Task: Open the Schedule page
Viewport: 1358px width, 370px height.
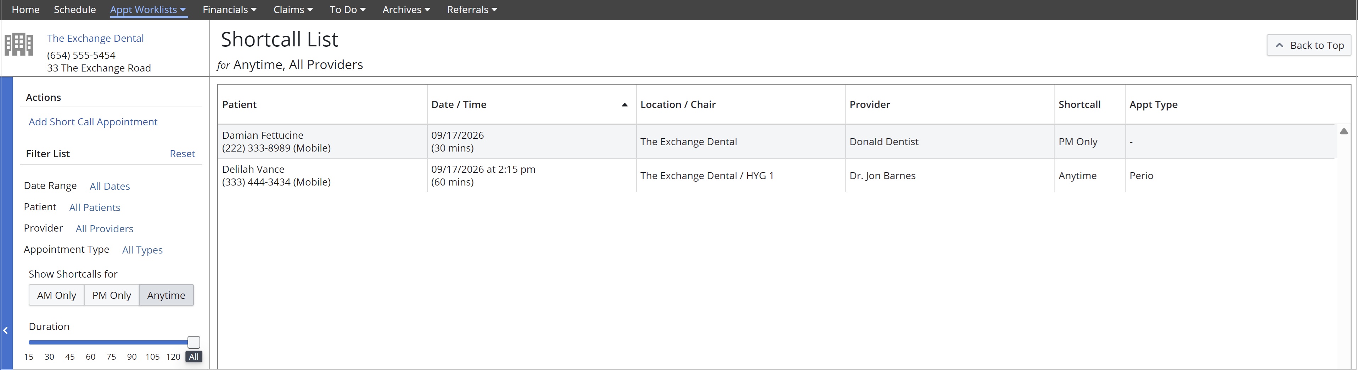Action: click(75, 10)
